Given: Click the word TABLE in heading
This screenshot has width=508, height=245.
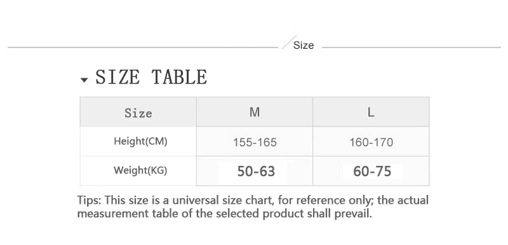Looking at the screenshot, I should [x=179, y=77].
